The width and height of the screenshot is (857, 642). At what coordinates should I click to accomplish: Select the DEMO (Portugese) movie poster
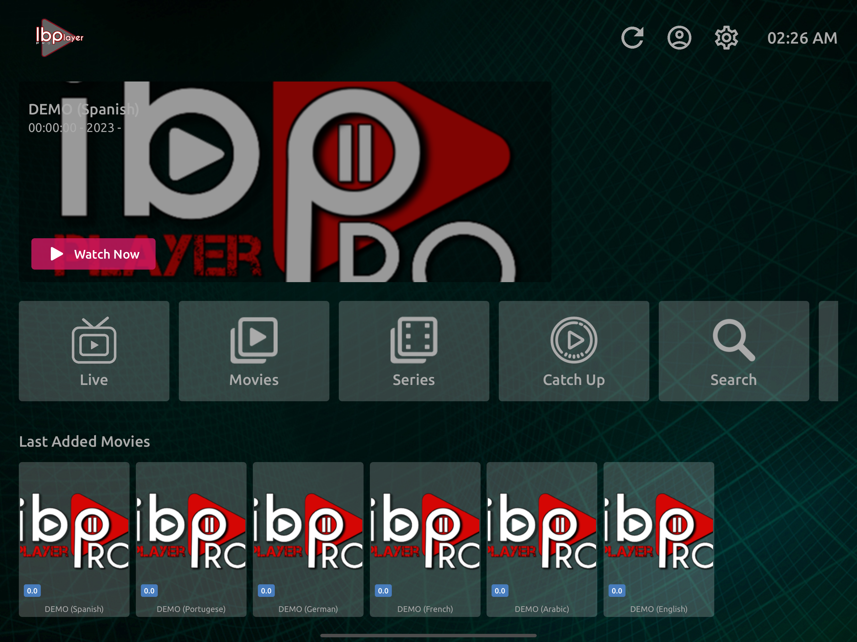click(191, 539)
